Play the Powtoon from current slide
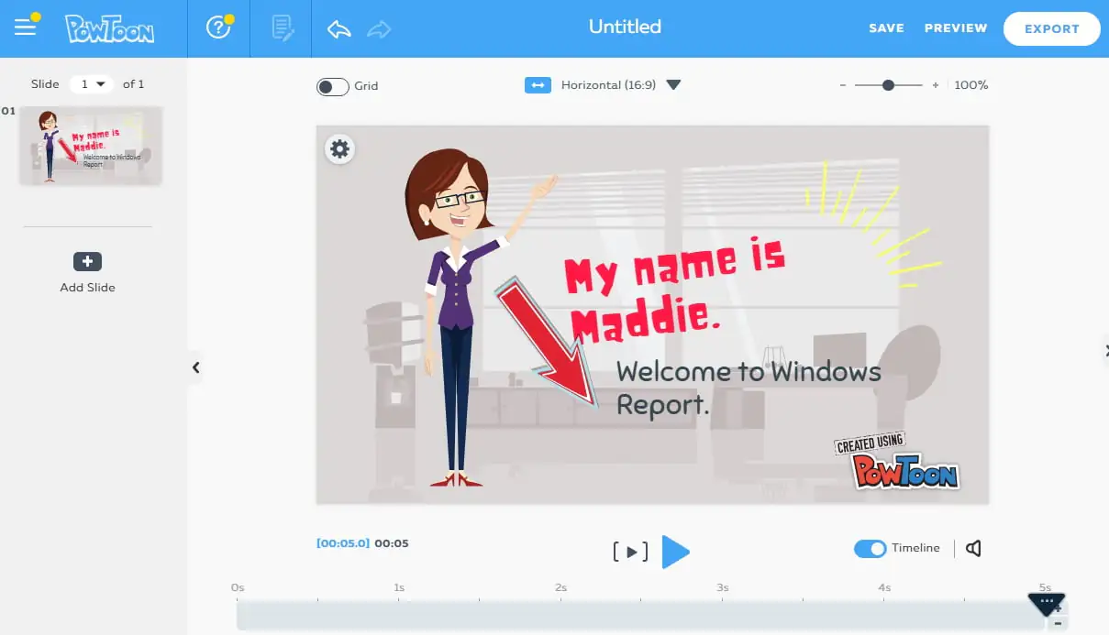The height and width of the screenshot is (635, 1109). point(675,552)
